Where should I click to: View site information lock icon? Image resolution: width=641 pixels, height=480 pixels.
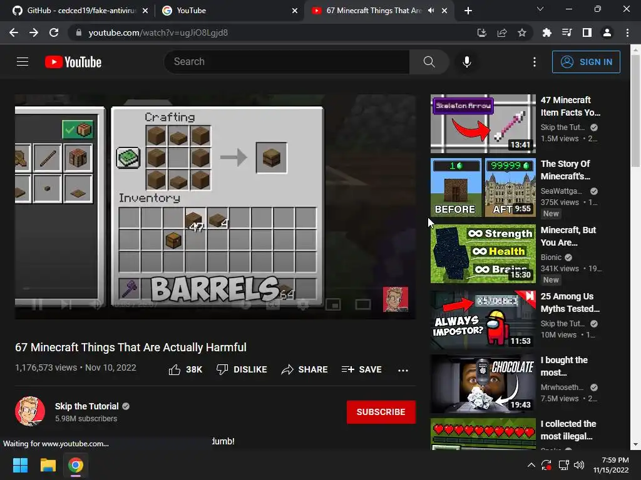click(78, 32)
